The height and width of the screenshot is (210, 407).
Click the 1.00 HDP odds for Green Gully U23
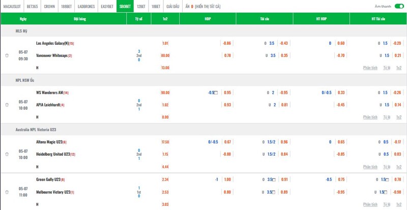coord(227,180)
